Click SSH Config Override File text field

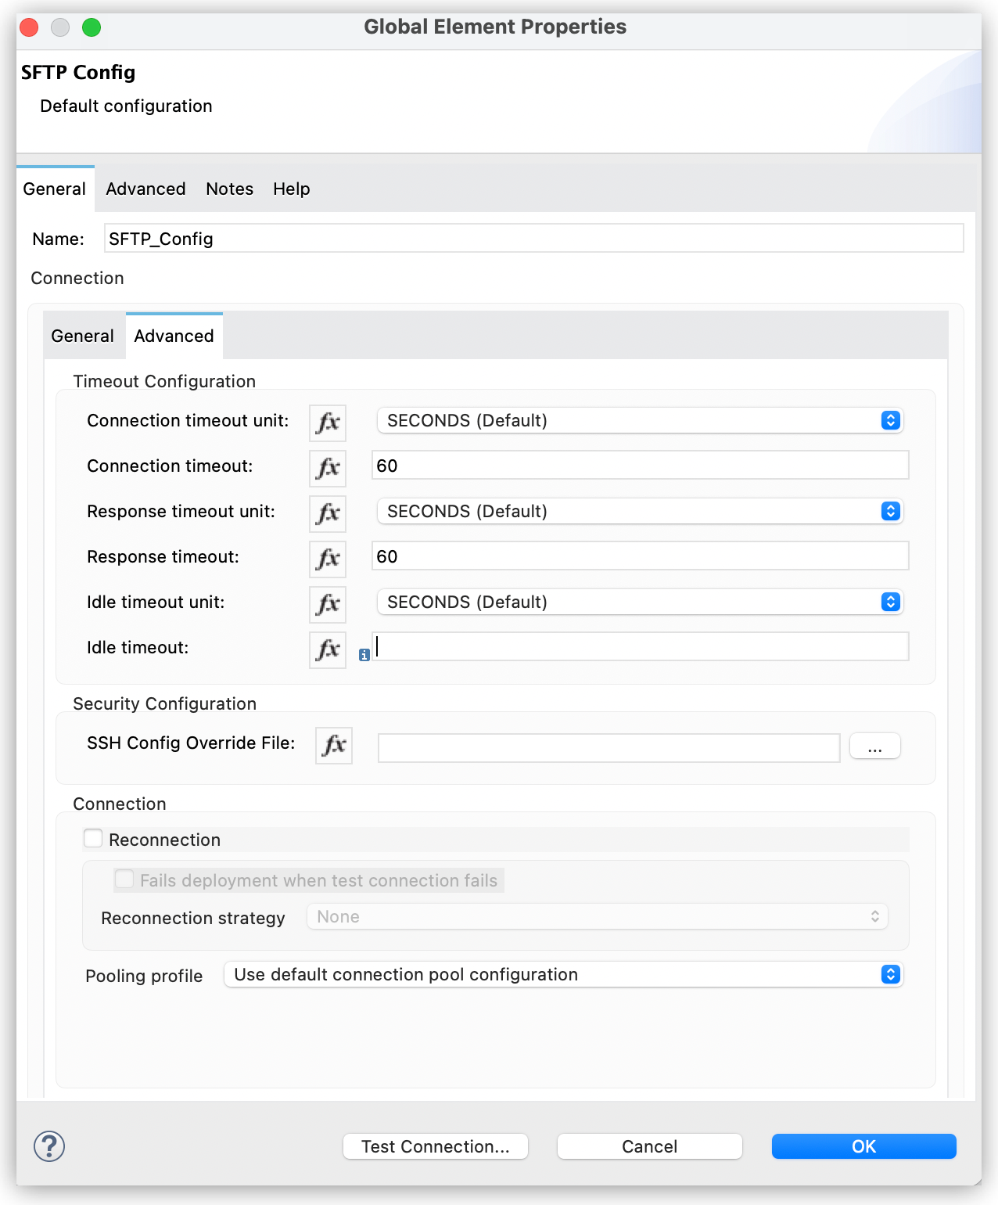pos(608,747)
